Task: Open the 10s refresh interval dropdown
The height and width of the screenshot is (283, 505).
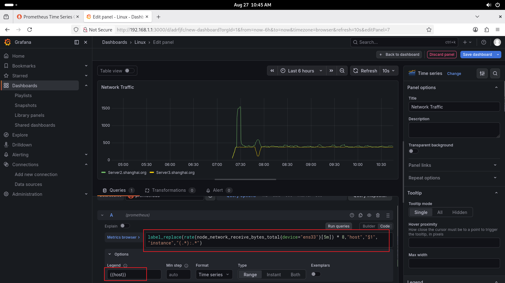Action: [x=389, y=71]
